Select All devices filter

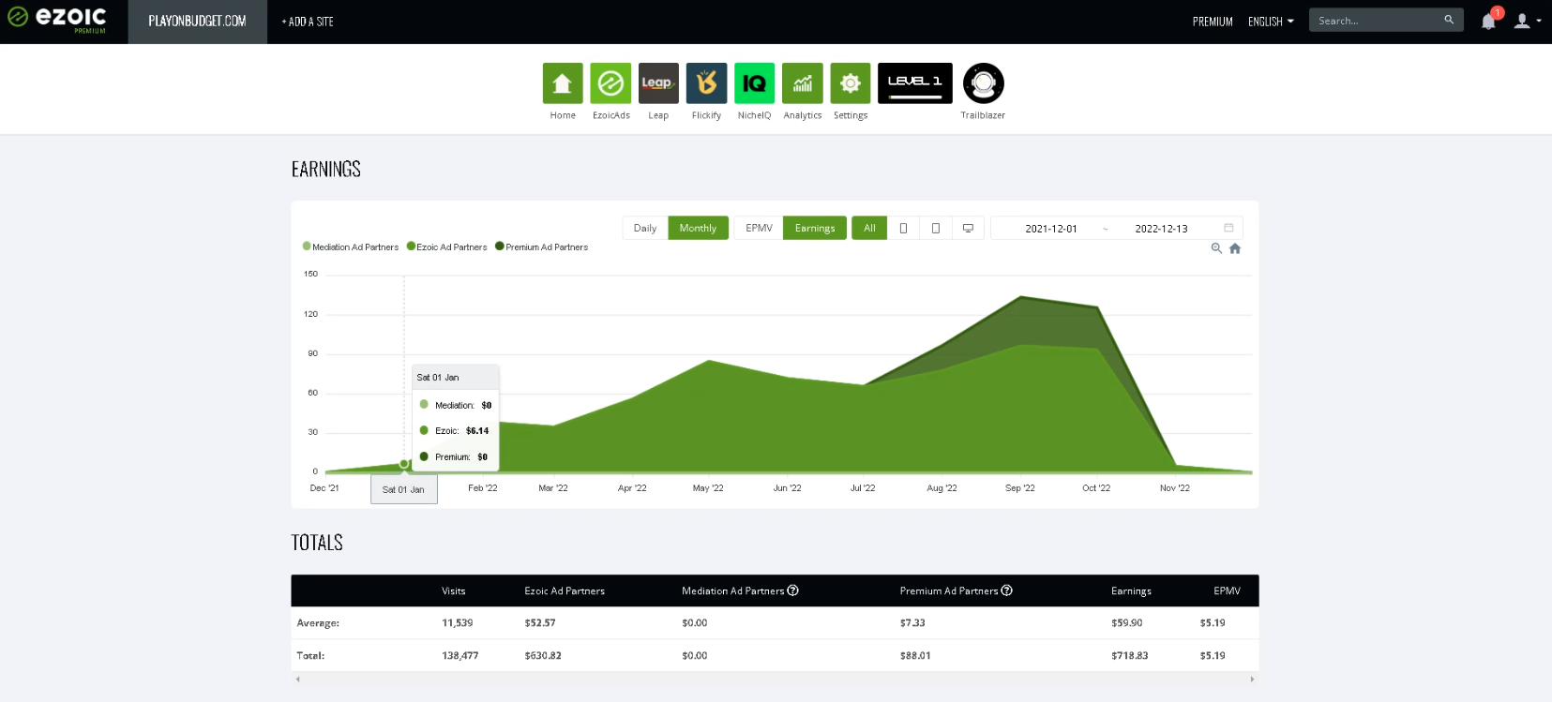(869, 228)
